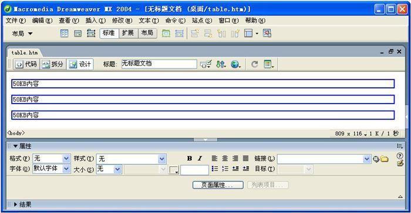Open the 布局 insert category dropdown
Viewport: 411px width, 213px height.
click(x=22, y=33)
